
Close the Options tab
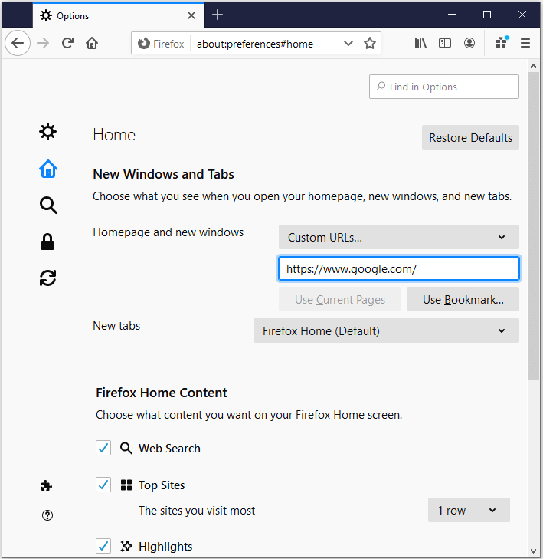[191, 15]
